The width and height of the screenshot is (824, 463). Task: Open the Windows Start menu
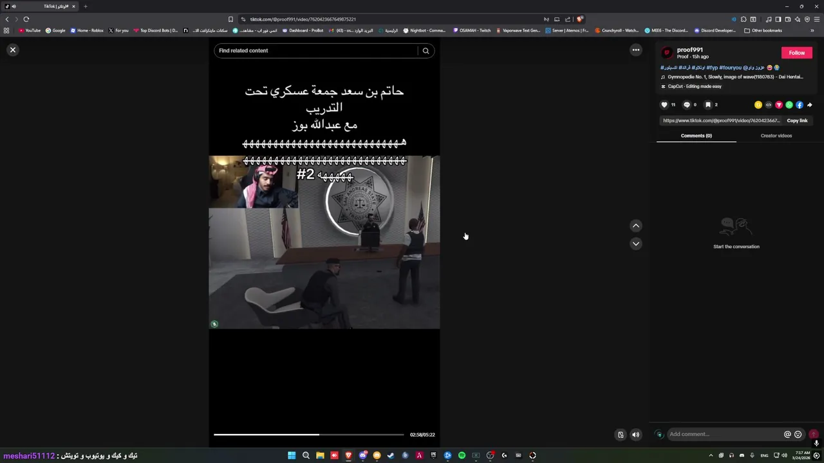click(292, 455)
